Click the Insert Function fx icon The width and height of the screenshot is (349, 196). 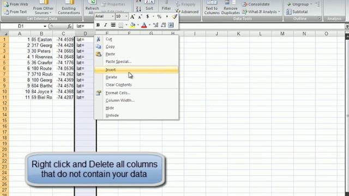[x=69, y=26]
